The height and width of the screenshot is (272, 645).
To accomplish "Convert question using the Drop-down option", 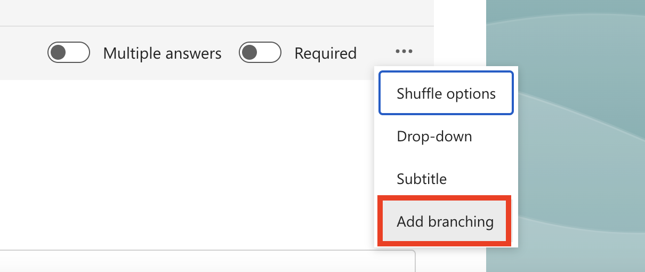I will pos(434,137).
